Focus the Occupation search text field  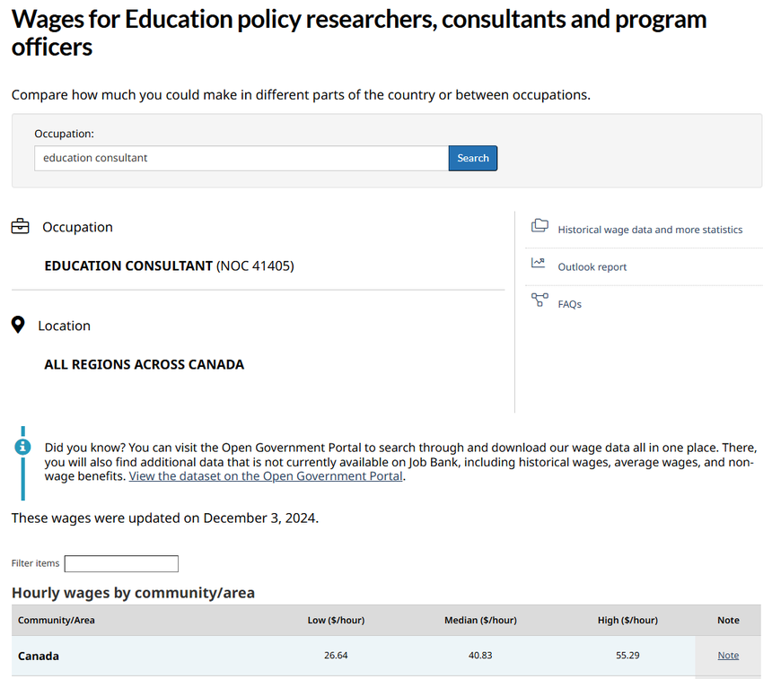241,158
